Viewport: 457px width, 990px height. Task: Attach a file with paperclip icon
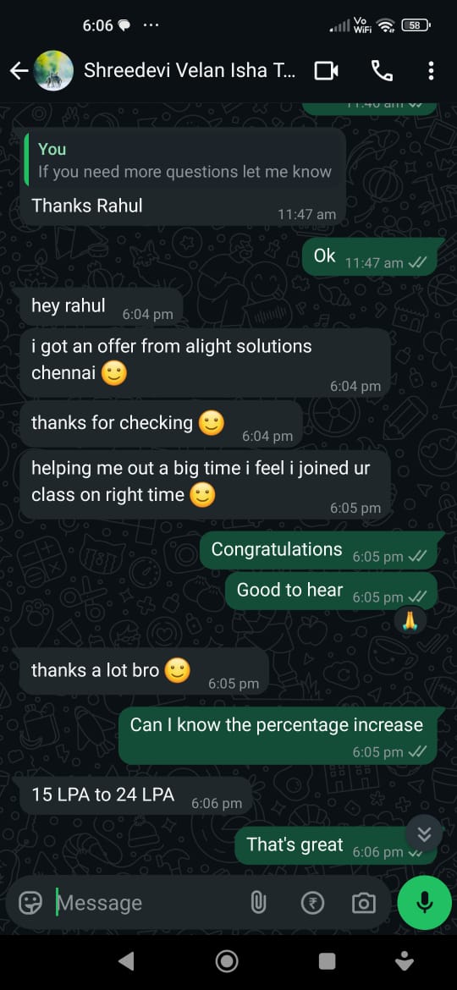click(x=258, y=904)
